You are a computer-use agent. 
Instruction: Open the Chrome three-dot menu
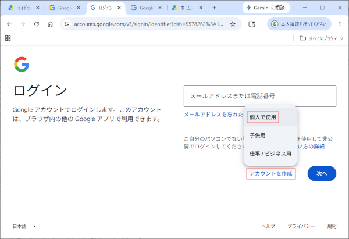pyautogui.click(x=340, y=24)
